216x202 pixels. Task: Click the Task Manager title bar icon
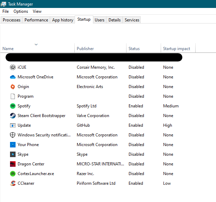click(x=3, y=4)
